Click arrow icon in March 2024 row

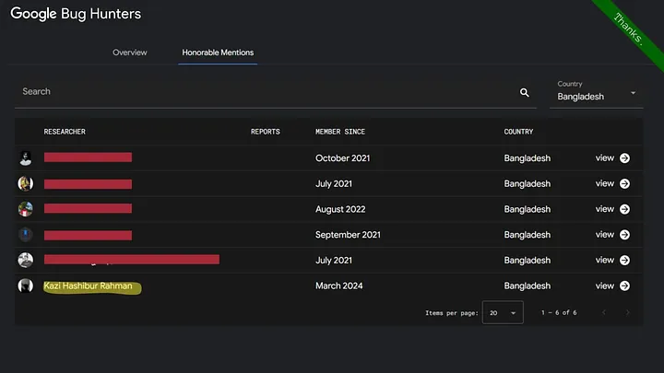point(624,286)
